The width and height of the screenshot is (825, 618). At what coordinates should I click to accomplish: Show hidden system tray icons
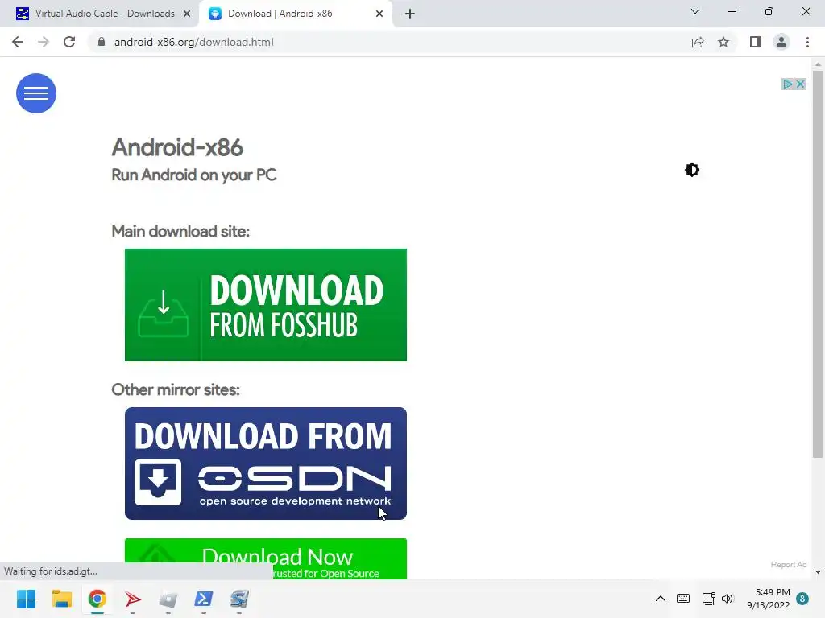point(661,599)
